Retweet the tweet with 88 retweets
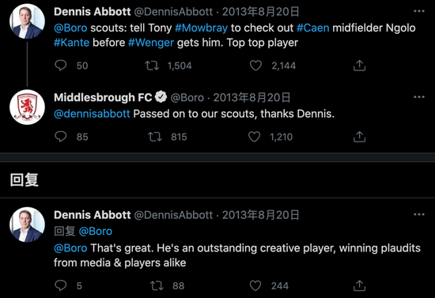The image size is (435, 298). tap(157, 285)
